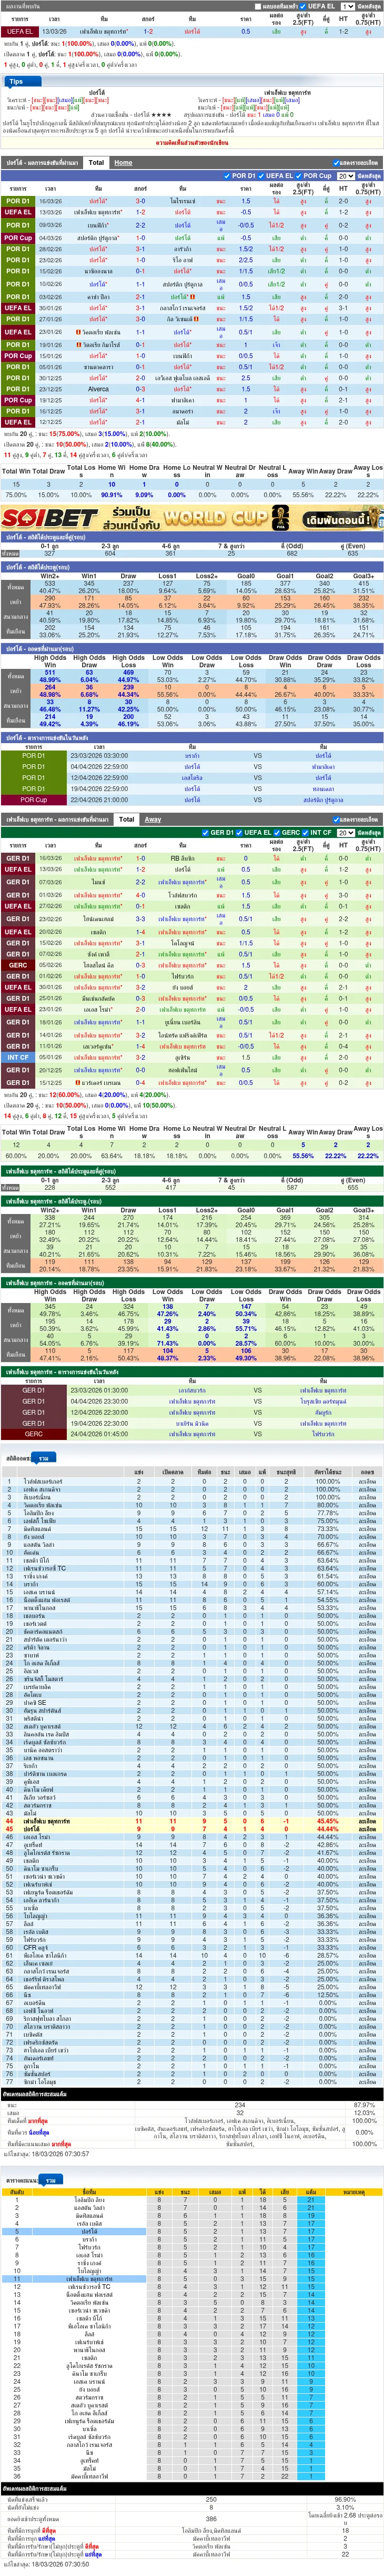Viewport: 384px width, 2576px height.
Task: Click the GERC badge in upcoming fixtures
Action: (34, 1434)
